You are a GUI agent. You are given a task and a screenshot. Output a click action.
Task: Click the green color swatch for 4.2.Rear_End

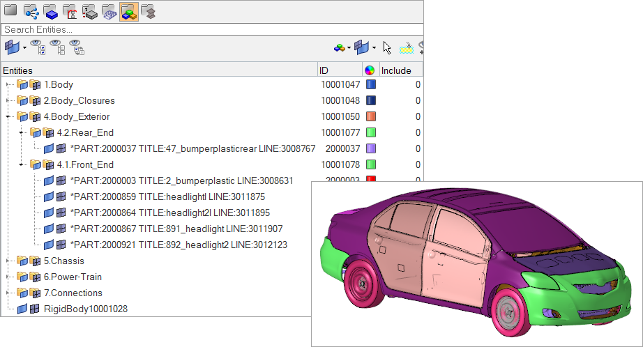371,132
